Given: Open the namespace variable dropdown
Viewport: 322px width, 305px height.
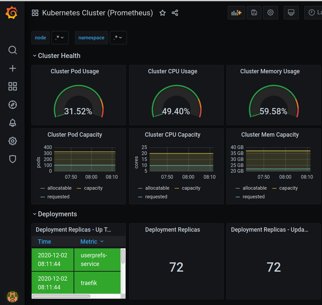Looking at the screenshot, I should pos(118,38).
